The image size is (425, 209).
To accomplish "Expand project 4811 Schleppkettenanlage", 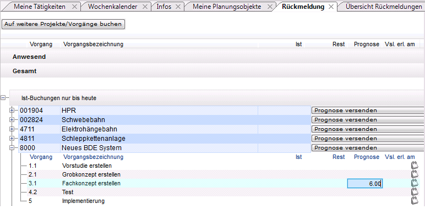I will pyautogui.click(x=12, y=139).
